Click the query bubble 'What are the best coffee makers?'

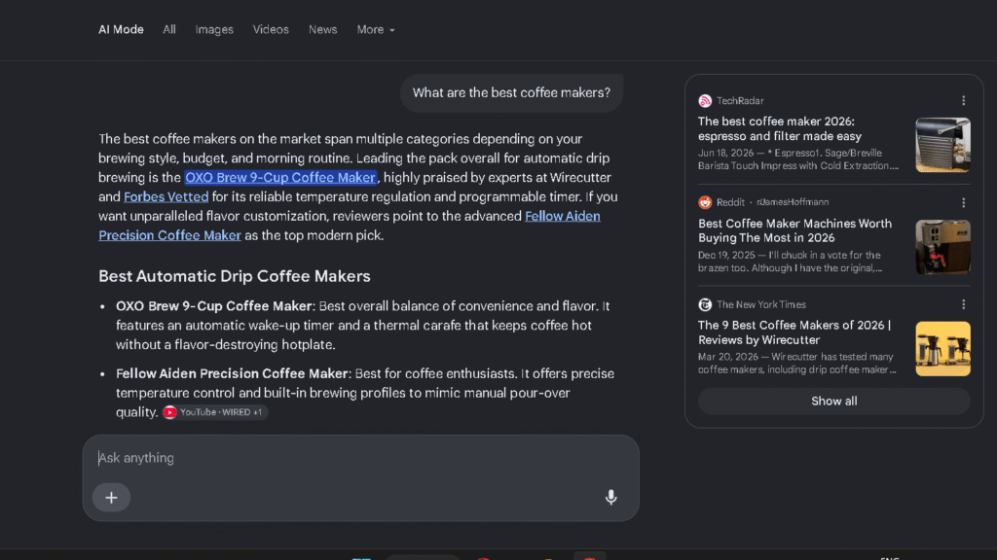(x=511, y=92)
